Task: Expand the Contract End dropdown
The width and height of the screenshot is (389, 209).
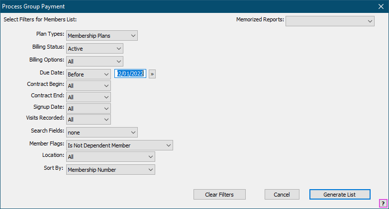Action: coord(89,97)
